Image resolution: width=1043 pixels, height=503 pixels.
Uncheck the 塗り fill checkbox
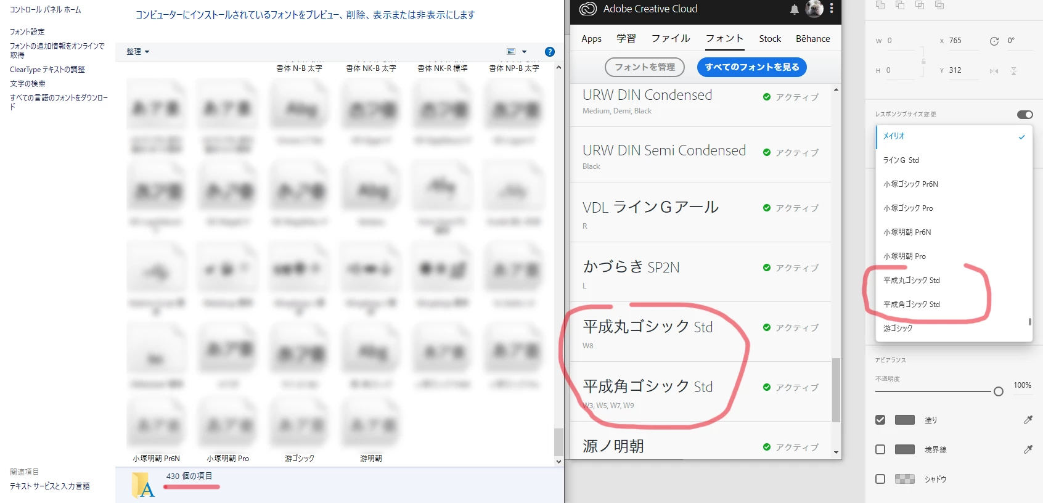coord(880,420)
